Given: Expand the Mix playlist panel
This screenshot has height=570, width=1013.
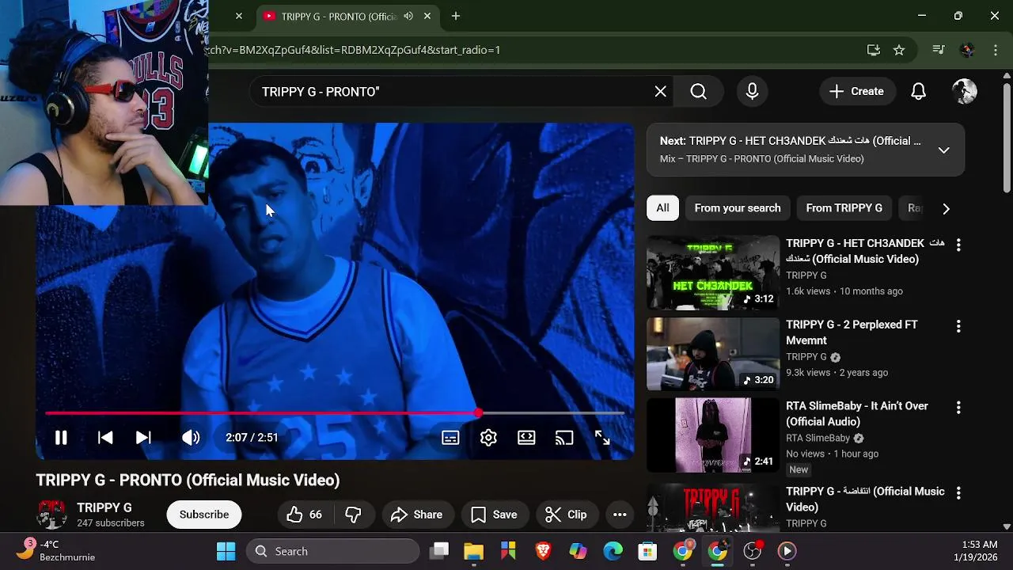Looking at the screenshot, I should click(x=943, y=150).
